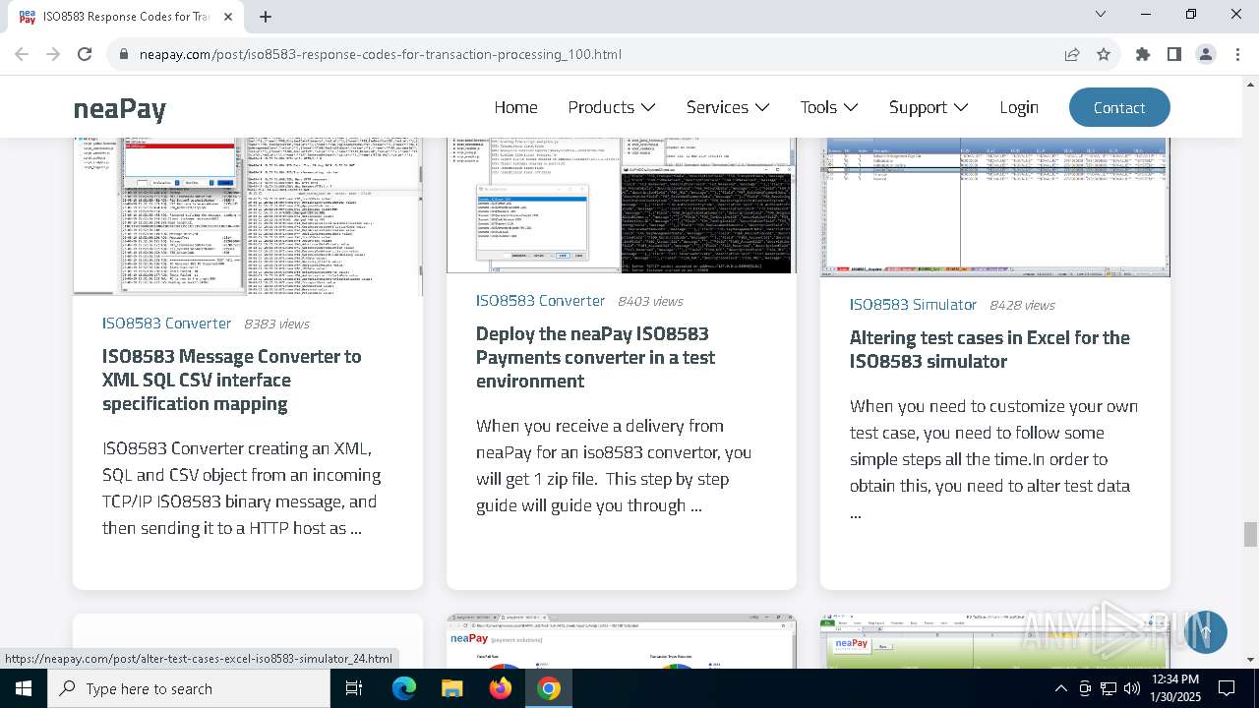The height and width of the screenshot is (708, 1259).
Task: Open network settings tray icon
Action: pos(1109,688)
